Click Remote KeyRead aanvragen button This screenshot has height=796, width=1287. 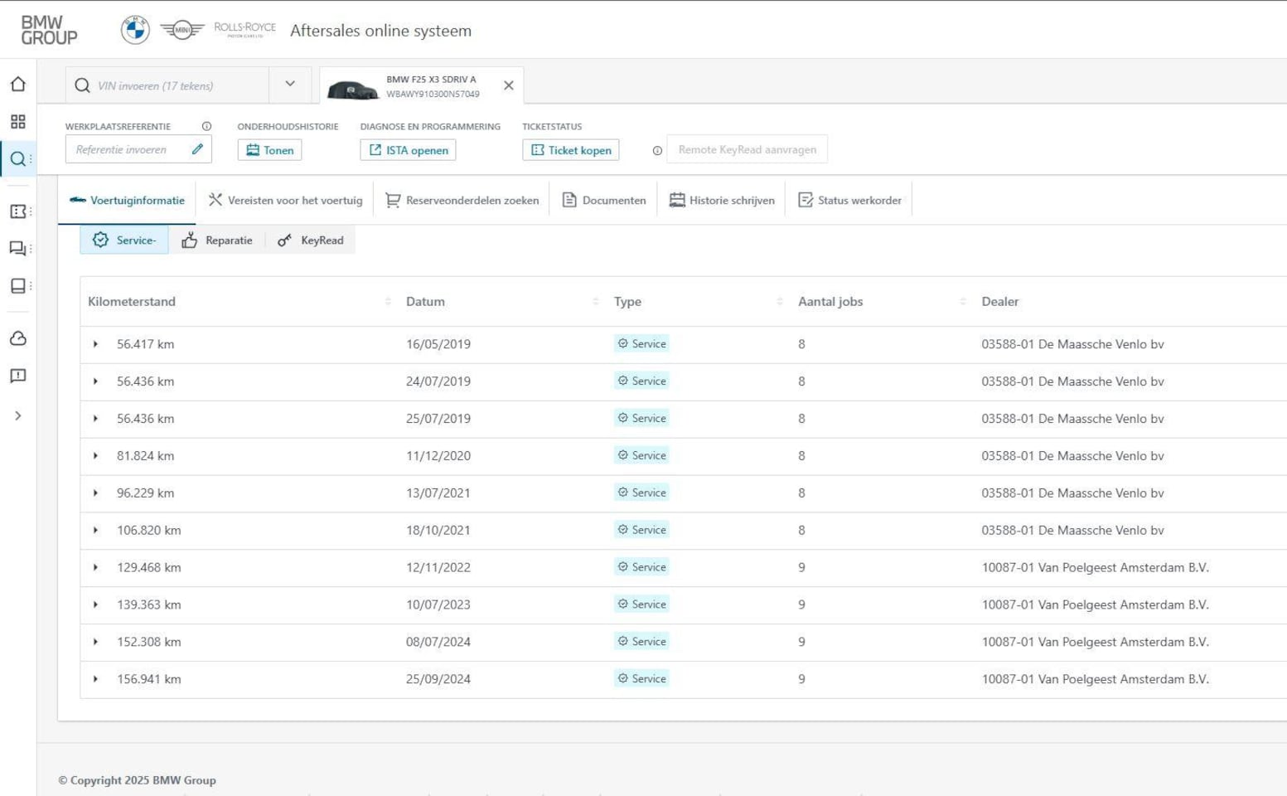tap(747, 149)
